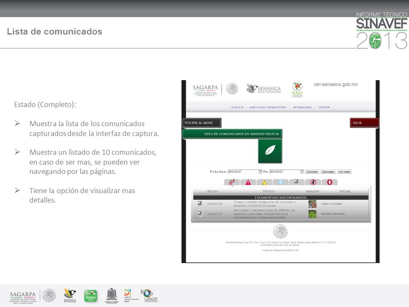409x307 pixels.
Task: Click the Consultar button
Action: pyautogui.click(x=312, y=171)
